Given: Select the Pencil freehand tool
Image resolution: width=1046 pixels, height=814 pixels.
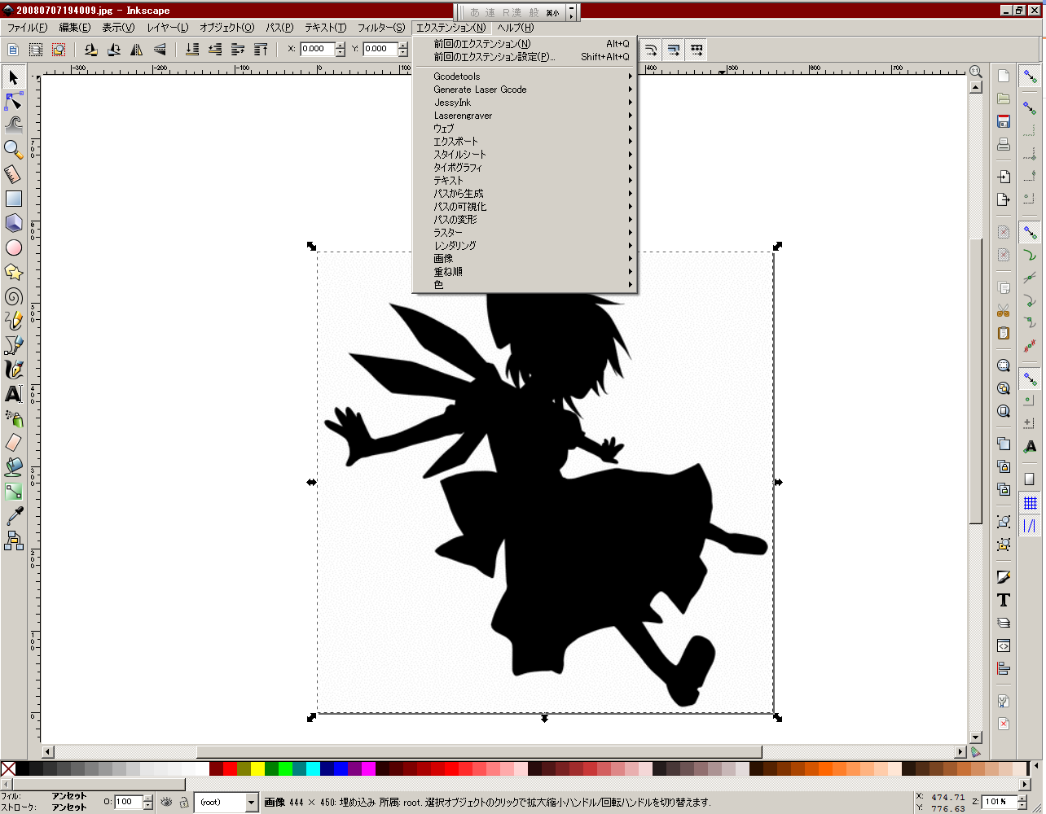Looking at the screenshot, I should click(13, 321).
